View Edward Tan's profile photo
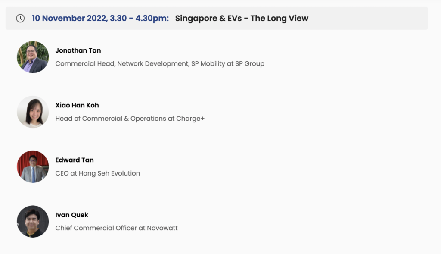The width and height of the screenshot is (441, 254). point(33,166)
